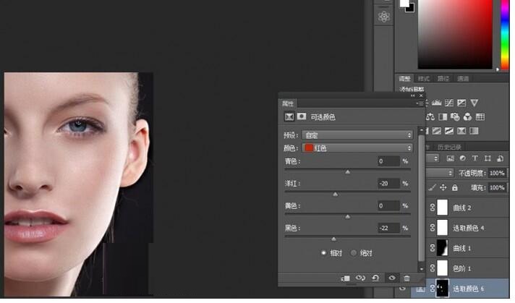
Task: Click the 黑色 value input field
Action: (388, 228)
